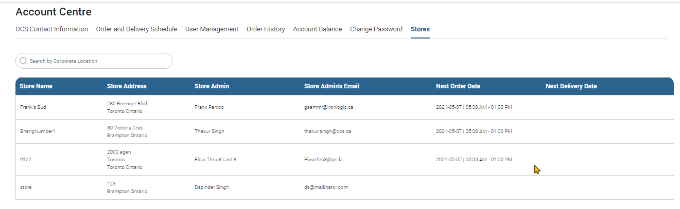Click the thakur.singh@ocs.ca email
This screenshot has width=680, height=209.
327,131
